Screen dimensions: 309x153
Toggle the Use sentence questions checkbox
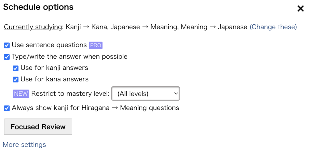tap(7, 46)
